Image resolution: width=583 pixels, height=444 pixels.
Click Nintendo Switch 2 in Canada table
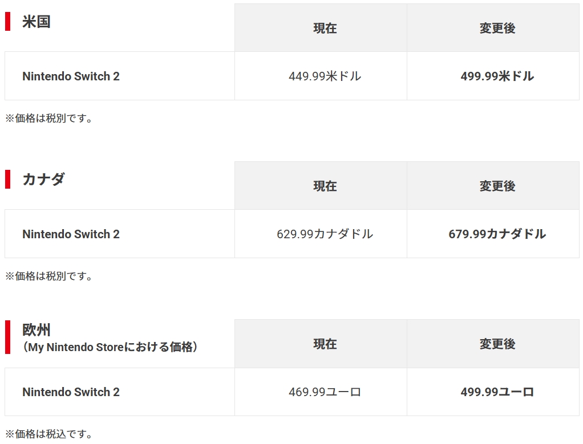pos(71,234)
